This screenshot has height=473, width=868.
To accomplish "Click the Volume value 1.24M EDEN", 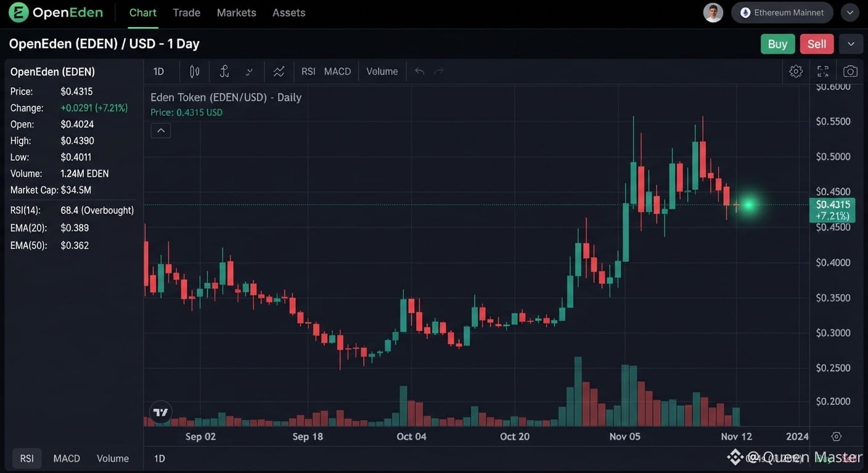I will point(84,174).
